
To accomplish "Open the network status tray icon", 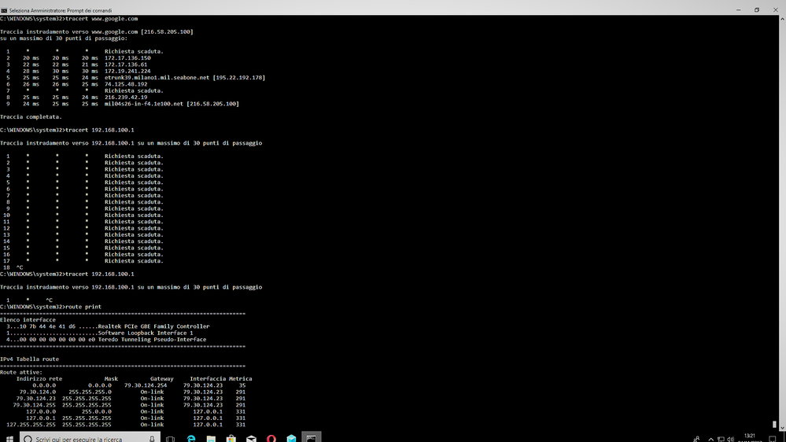I will click(721, 439).
